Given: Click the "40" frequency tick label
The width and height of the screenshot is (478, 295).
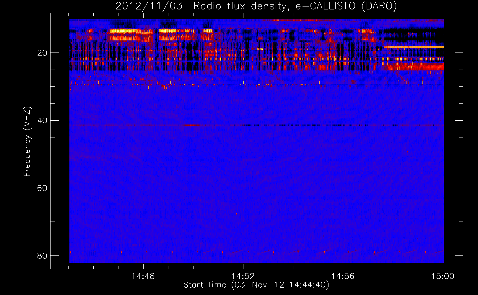Looking at the screenshot, I should click(42, 121).
